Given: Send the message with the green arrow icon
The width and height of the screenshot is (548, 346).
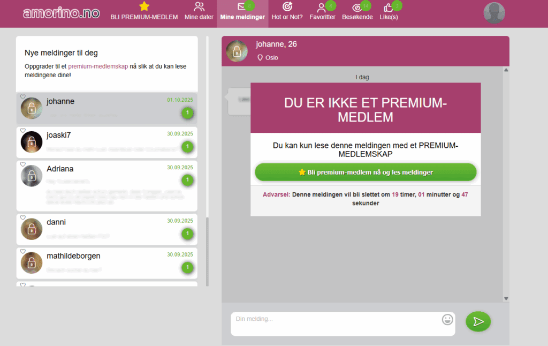Looking at the screenshot, I should click(x=478, y=321).
